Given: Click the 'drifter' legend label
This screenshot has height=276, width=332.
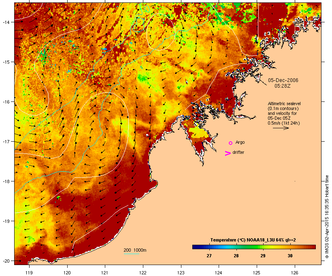Looking at the screenshot, I should (x=238, y=153).
